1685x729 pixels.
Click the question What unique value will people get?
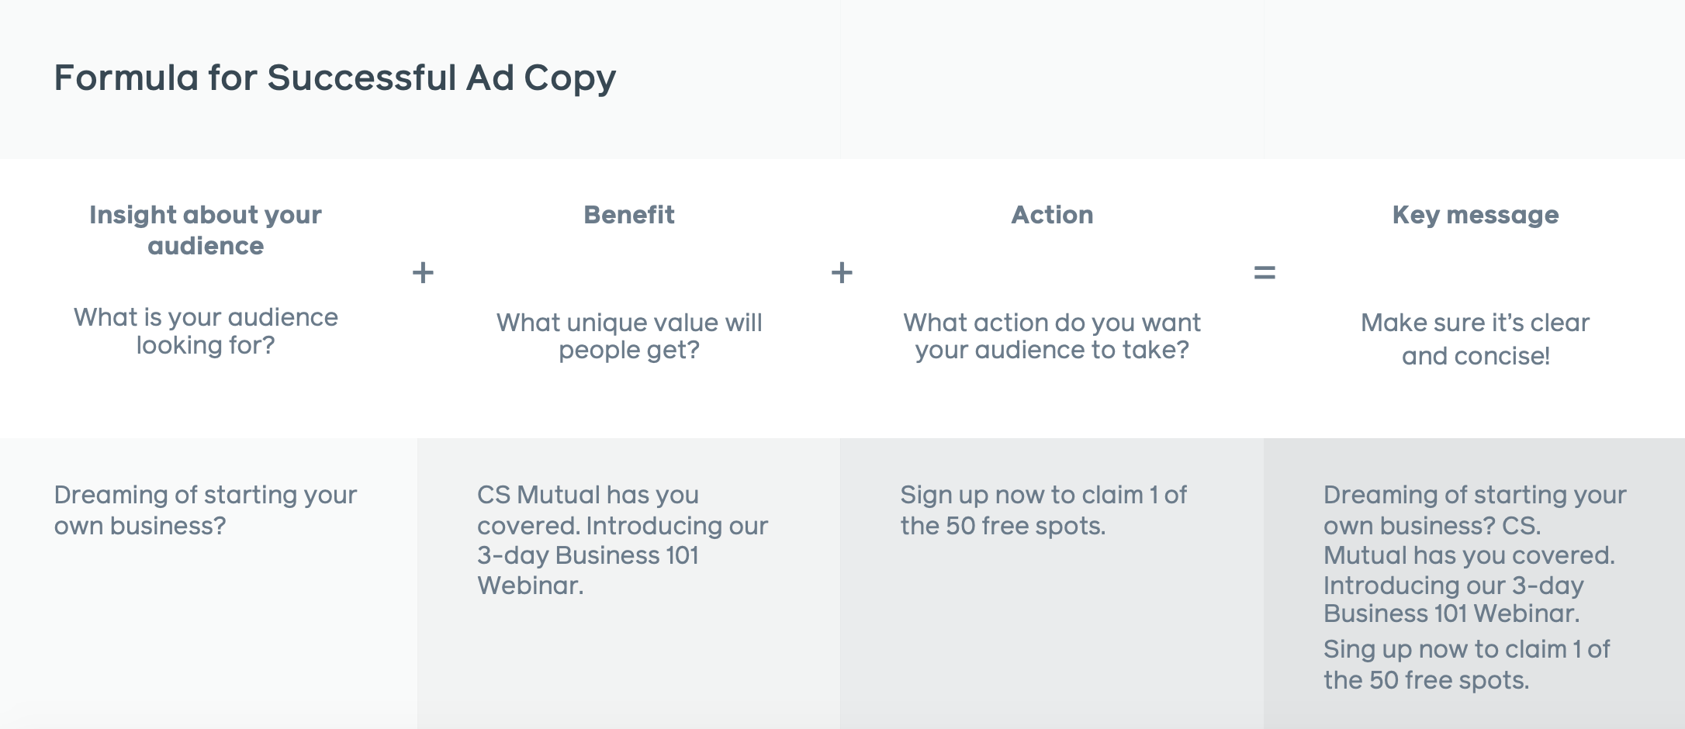coord(629,336)
